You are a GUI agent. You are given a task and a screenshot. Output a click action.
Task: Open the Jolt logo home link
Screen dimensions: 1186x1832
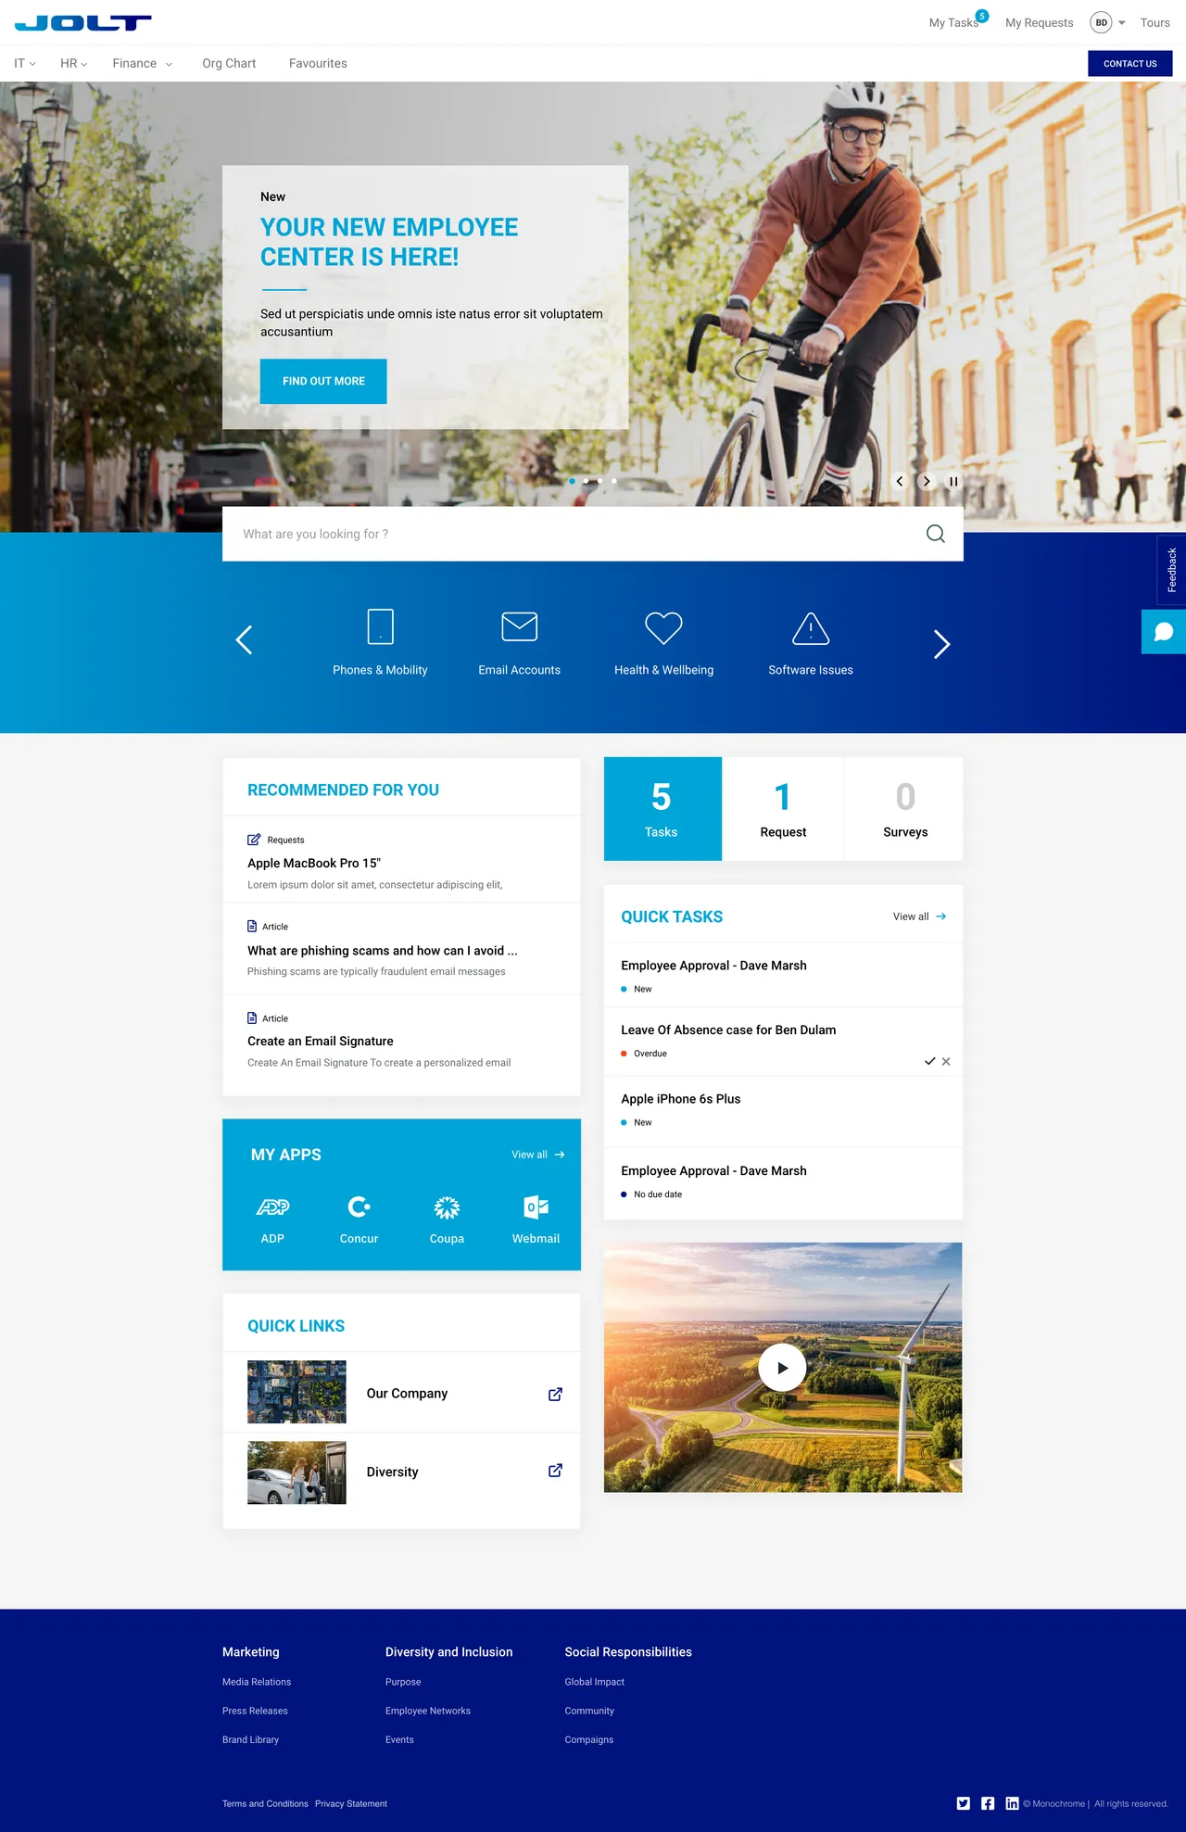tap(82, 23)
